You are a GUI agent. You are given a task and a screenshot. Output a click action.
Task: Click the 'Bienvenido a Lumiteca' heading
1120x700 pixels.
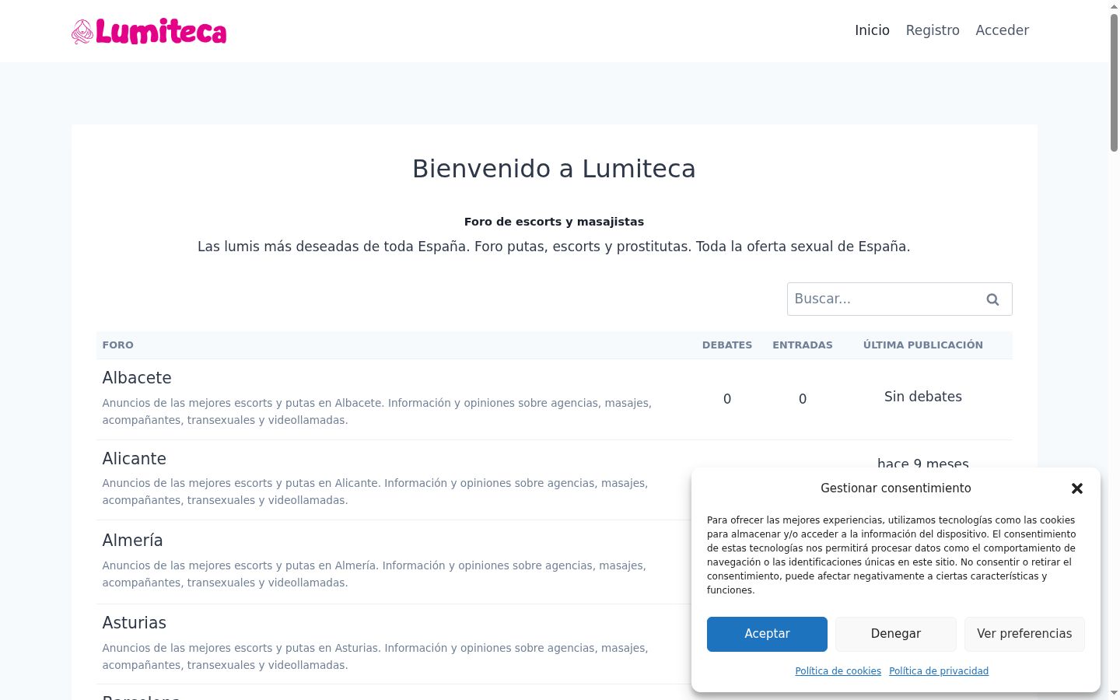(x=554, y=169)
